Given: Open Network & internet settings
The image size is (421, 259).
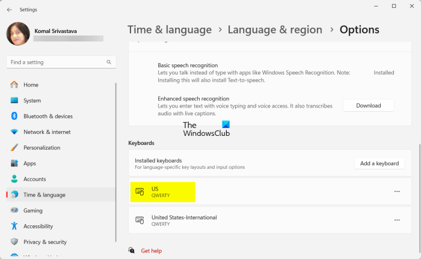Looking at the screenshot, I should point(47,132).
